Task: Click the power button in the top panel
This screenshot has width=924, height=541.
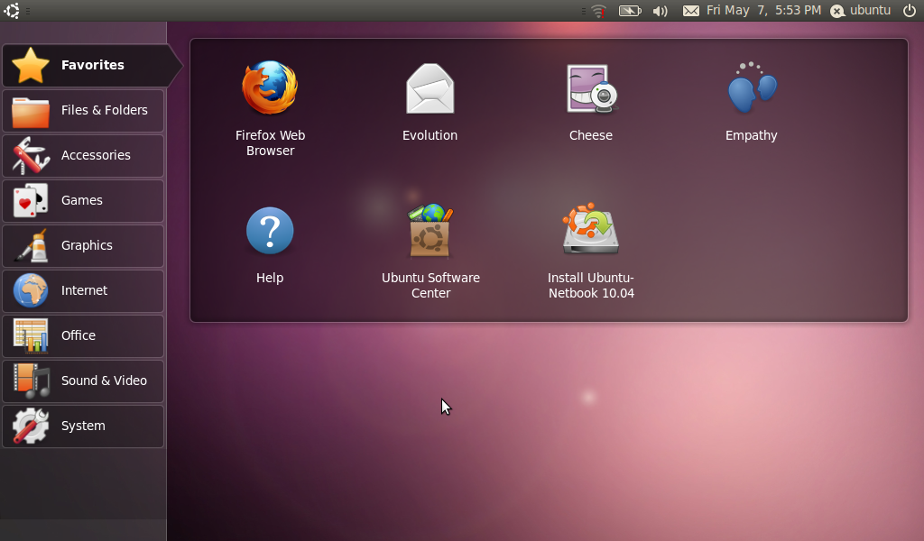Action: coord(910,11)
